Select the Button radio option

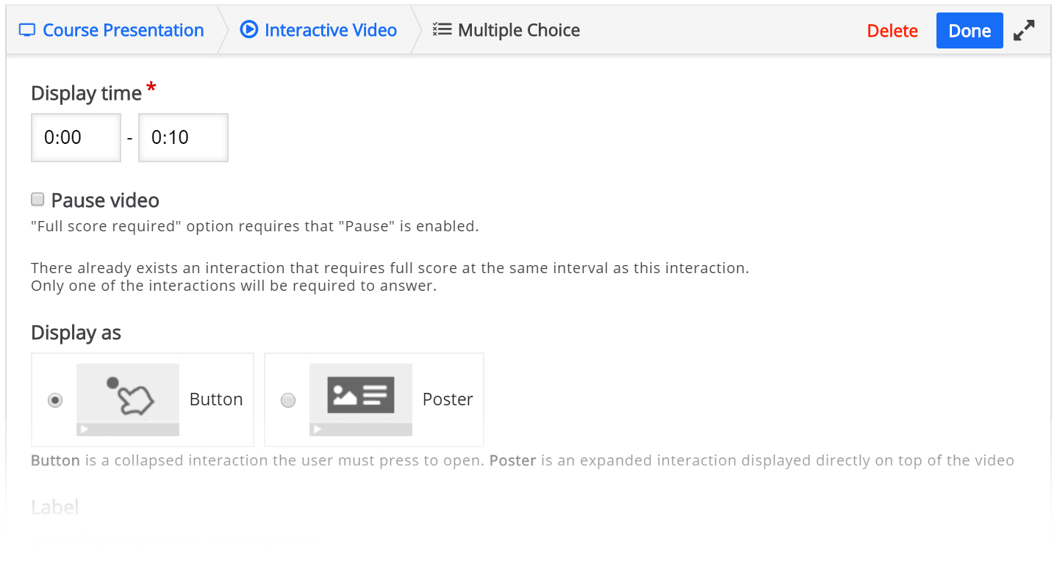pyautogui.click(x=55, y=400)
